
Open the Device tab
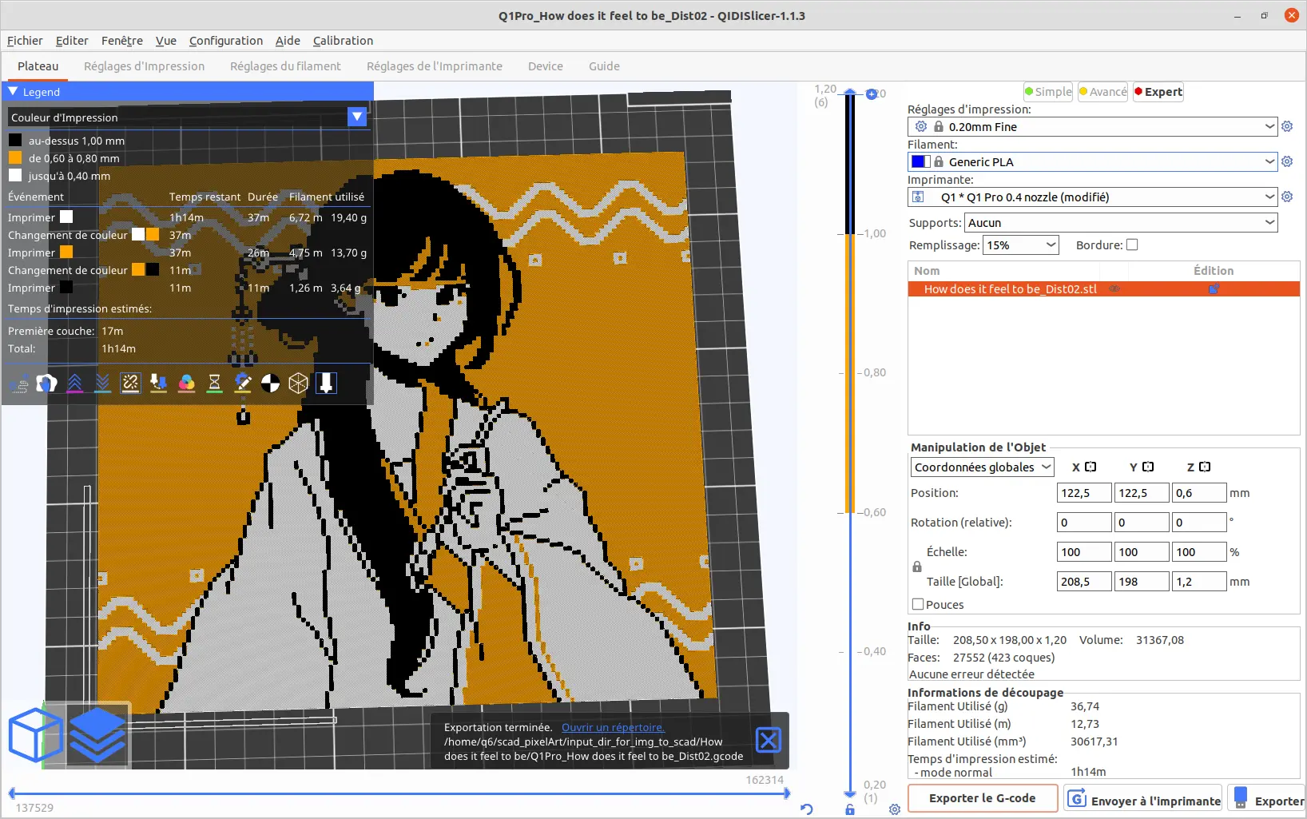546,66
